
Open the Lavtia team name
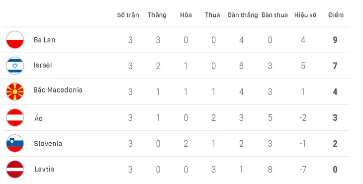(x=44, y=169)
